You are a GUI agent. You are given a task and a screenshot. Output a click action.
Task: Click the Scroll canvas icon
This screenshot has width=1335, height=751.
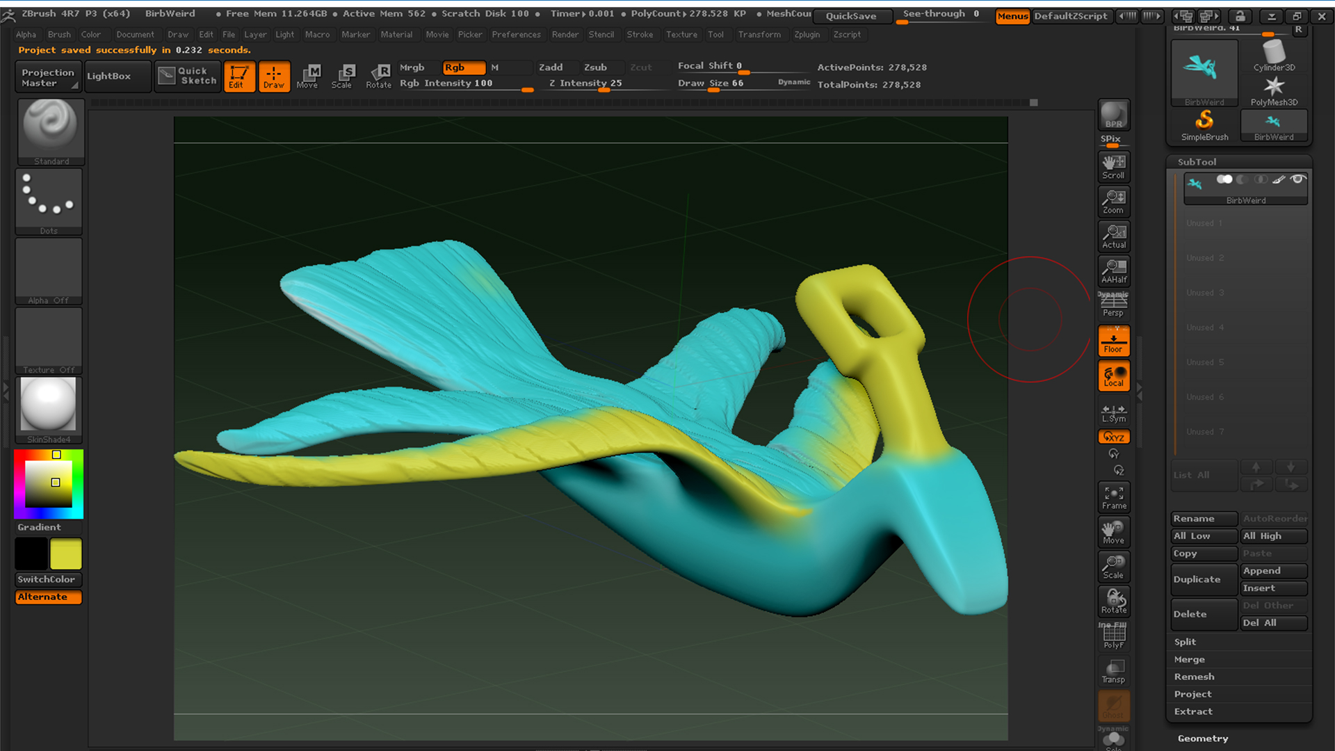(1114, 167)
